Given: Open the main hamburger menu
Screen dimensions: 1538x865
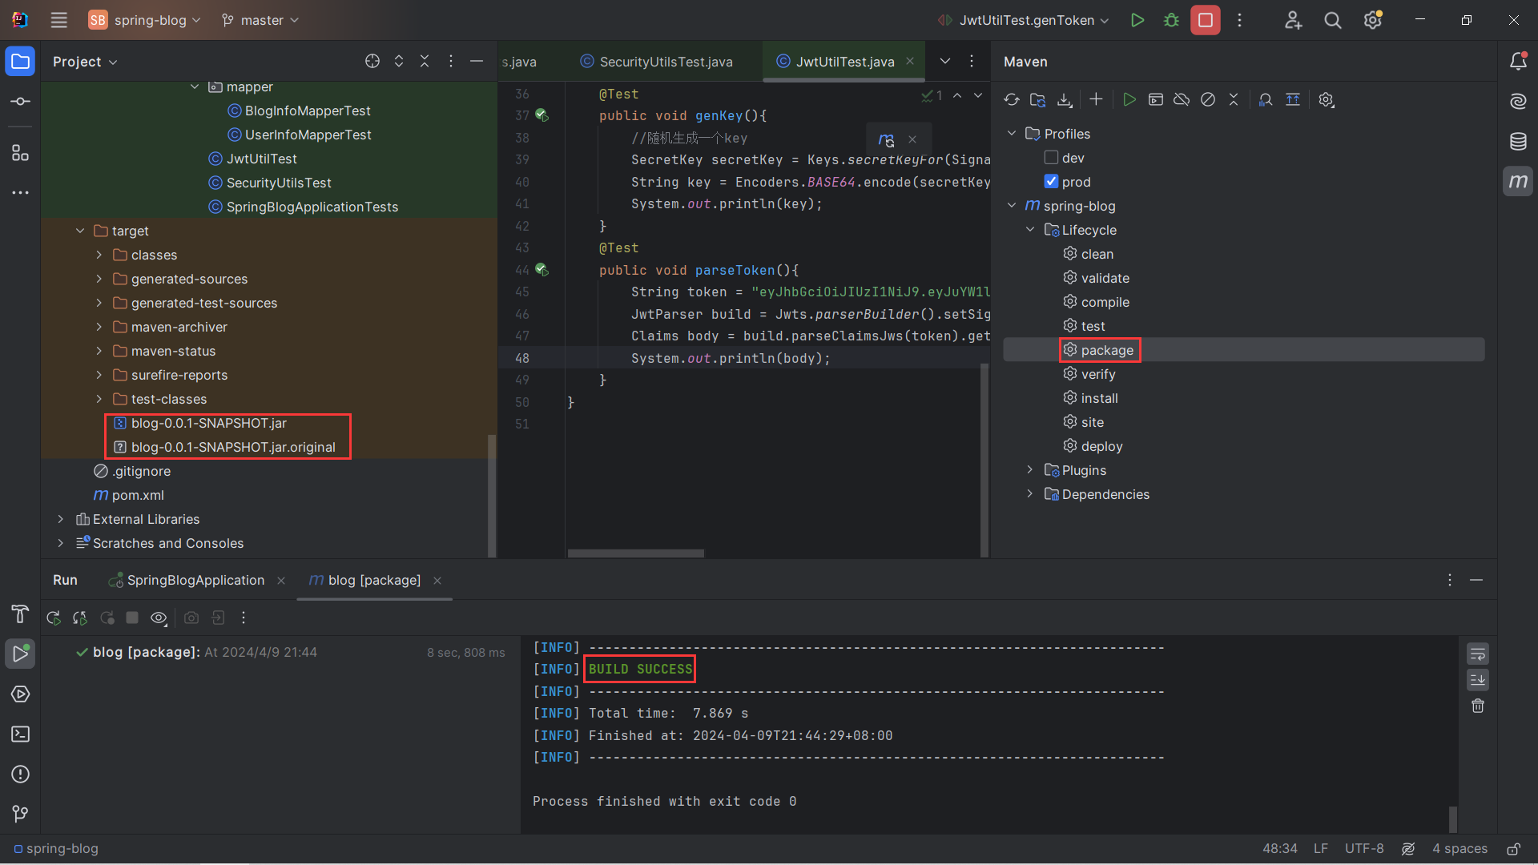Looking at the screenshot, I should tap(58, 20).
